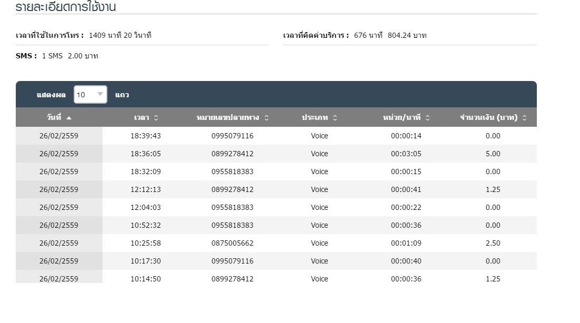Sort using หน่วย/นาที column arrows
Screen dimensions: 580x323
click(427, 118)
